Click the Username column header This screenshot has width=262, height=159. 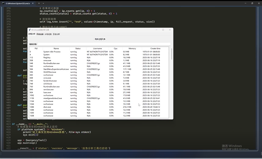pyautogui.click(x=97, y=48)
